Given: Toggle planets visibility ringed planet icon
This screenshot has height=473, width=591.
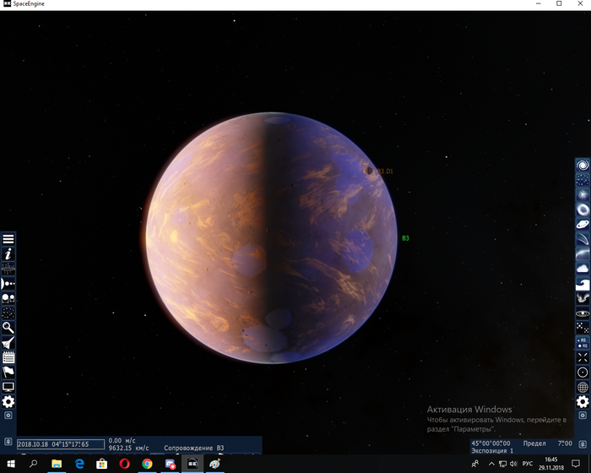Looking at the screenshot, I should 583,224.
